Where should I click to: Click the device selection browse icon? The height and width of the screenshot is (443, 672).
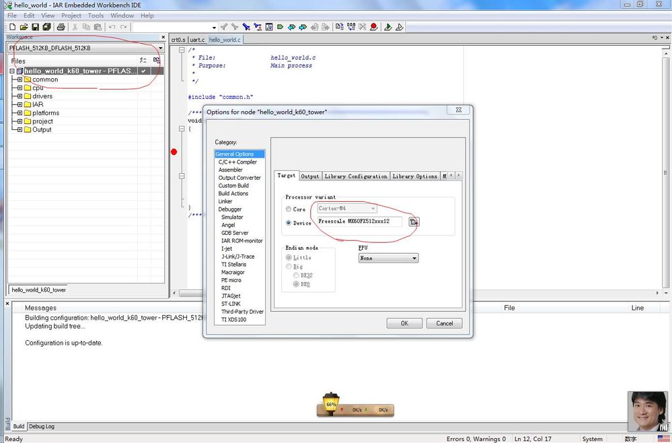click(x=414, y=221)
